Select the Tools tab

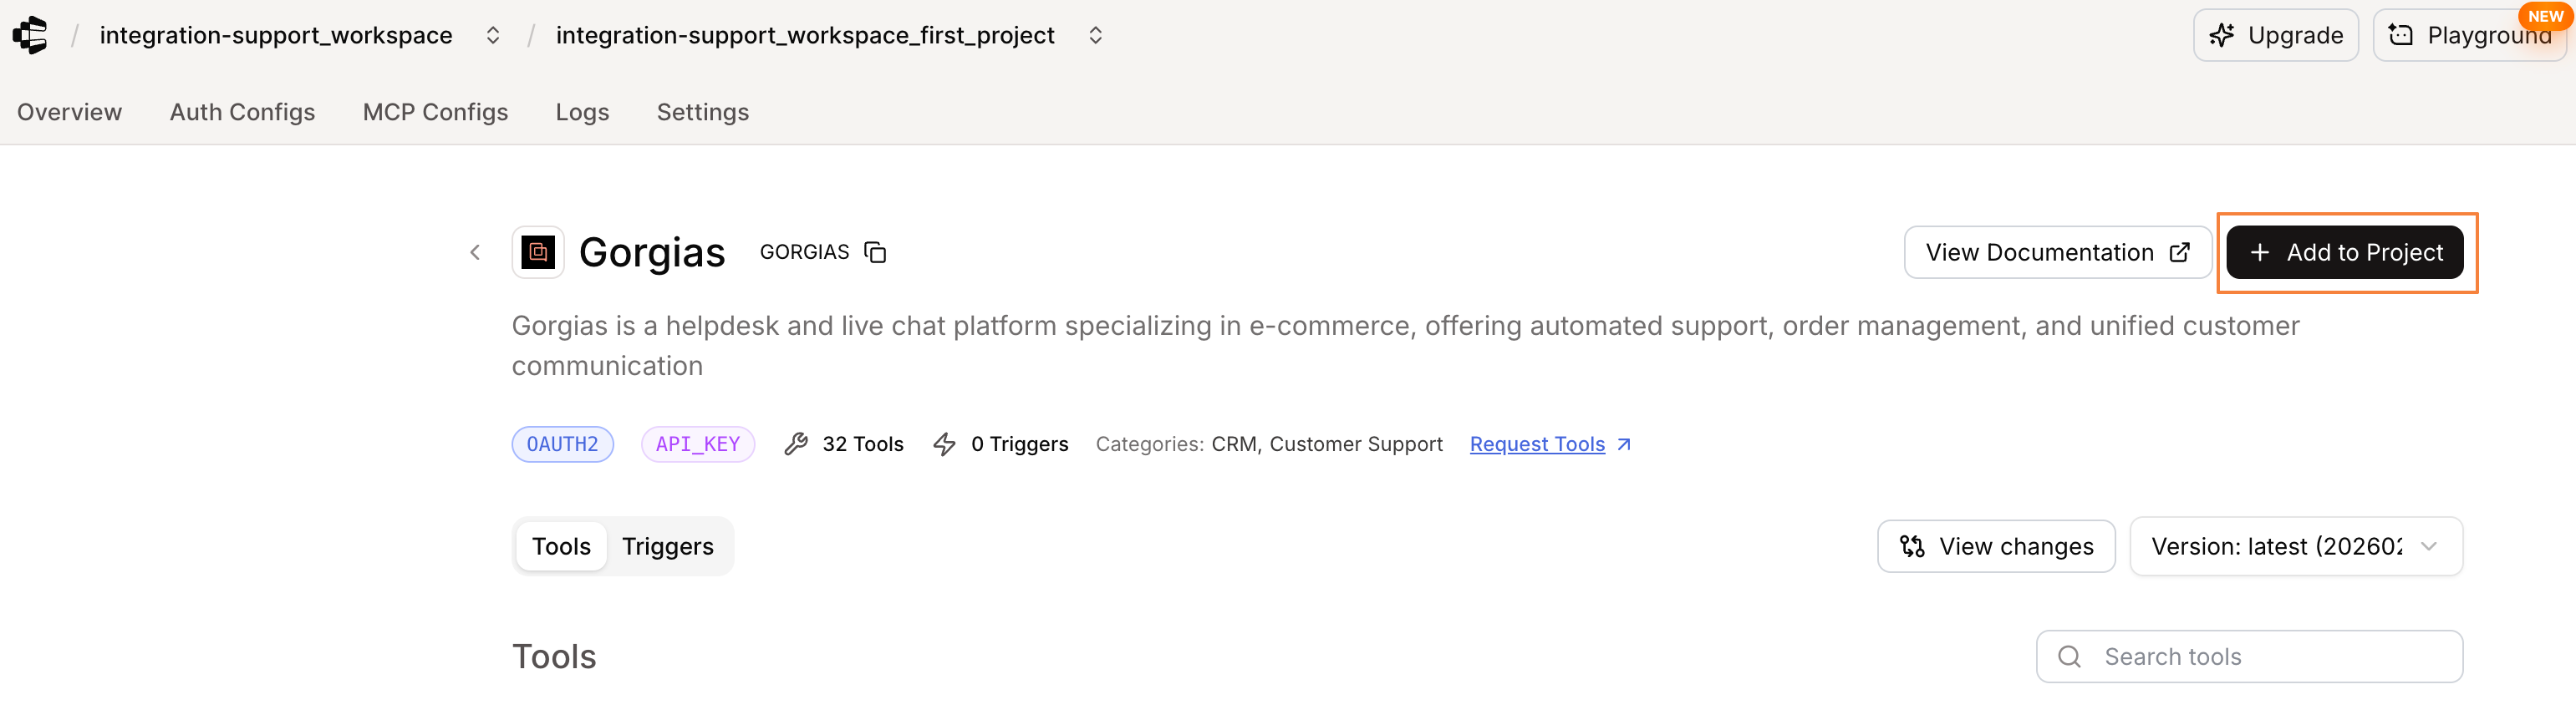[561, 546]
